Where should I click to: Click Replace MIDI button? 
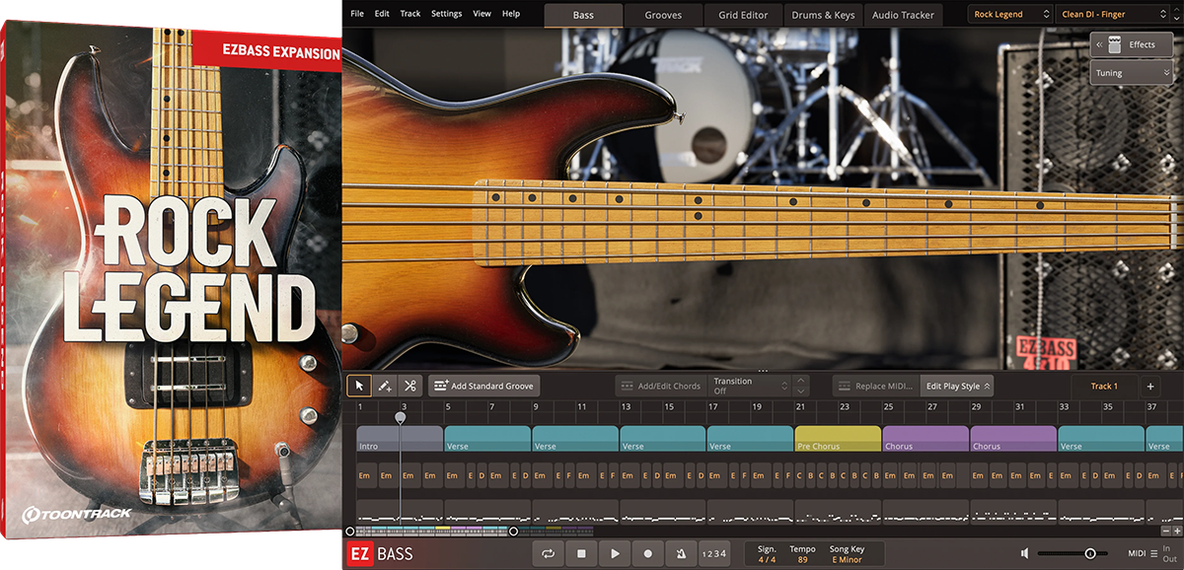tap(875, 387)
